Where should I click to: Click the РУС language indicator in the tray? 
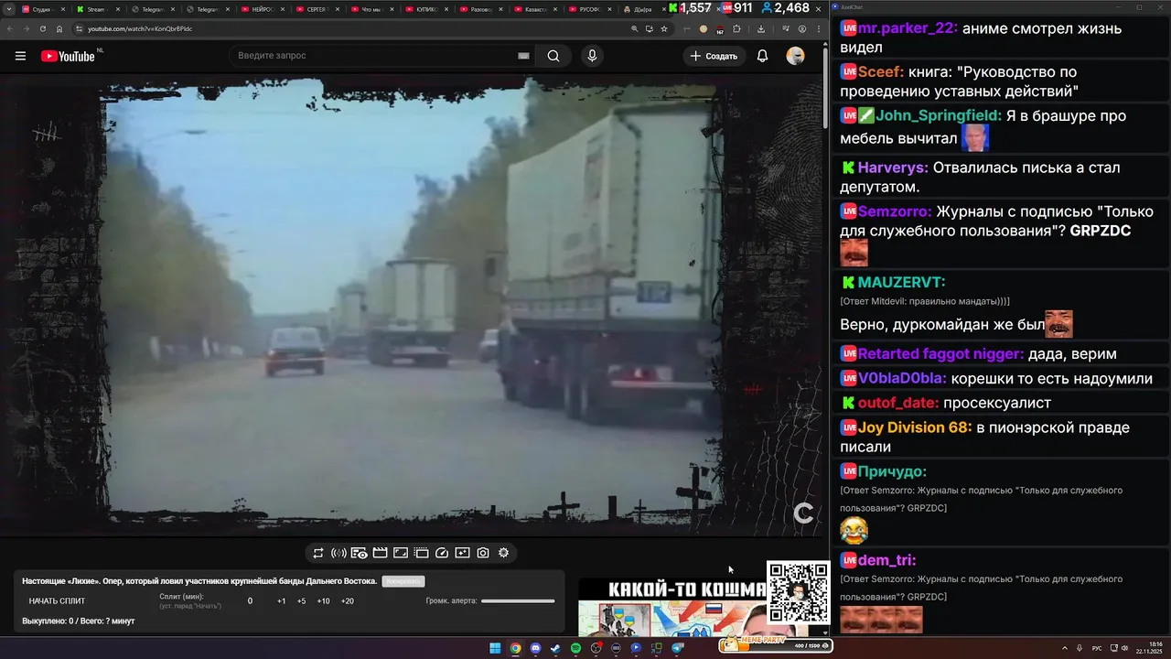pos(1097,648)
